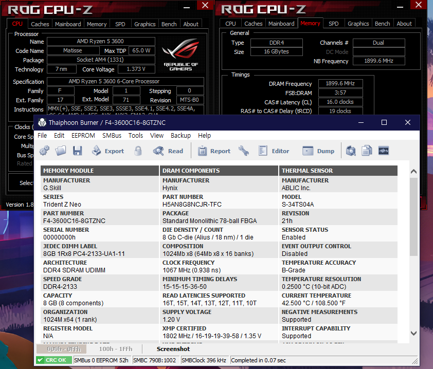Select the Screenshot tab in Thaiphoon Burner
This screenshot has height=369, width=433.
tap(173, 349)
